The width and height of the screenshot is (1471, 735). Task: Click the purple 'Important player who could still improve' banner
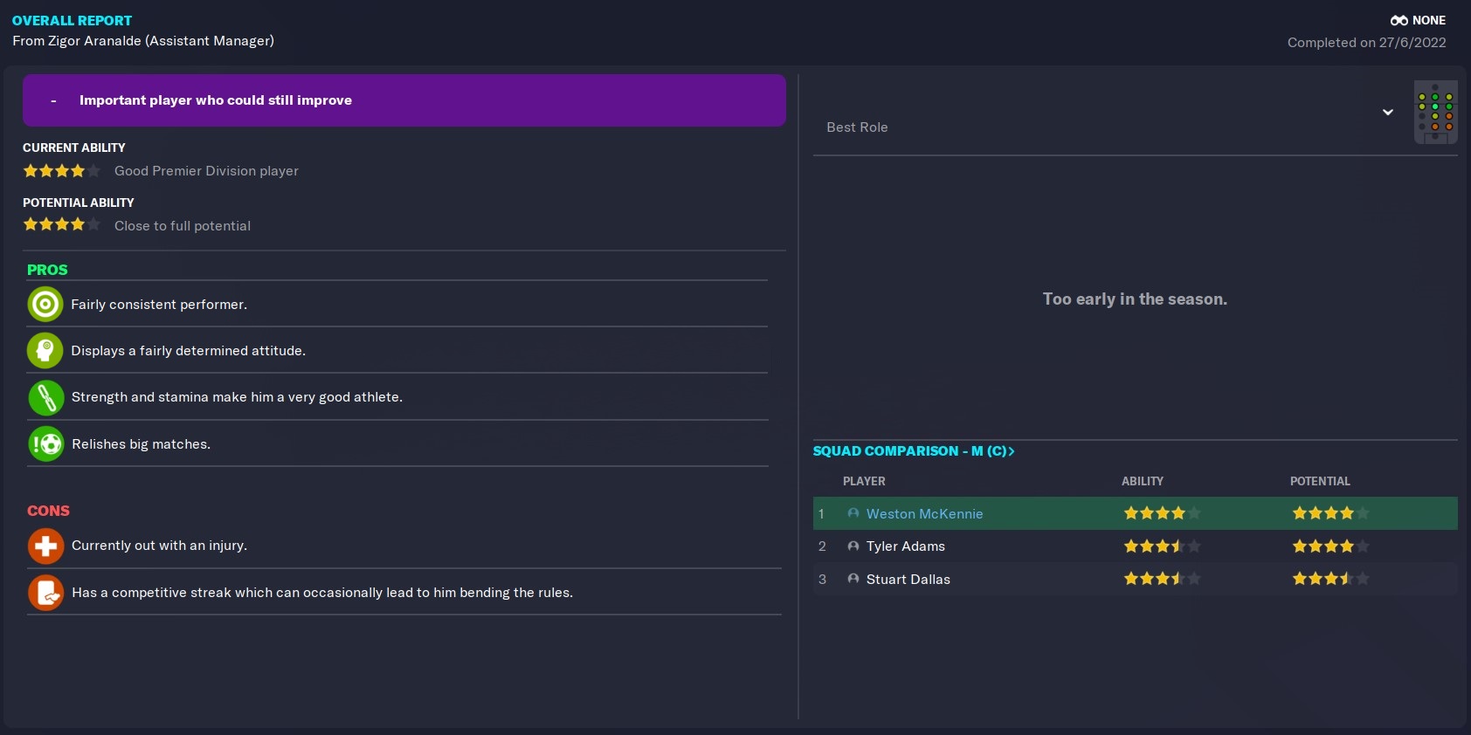click(404, 100)
